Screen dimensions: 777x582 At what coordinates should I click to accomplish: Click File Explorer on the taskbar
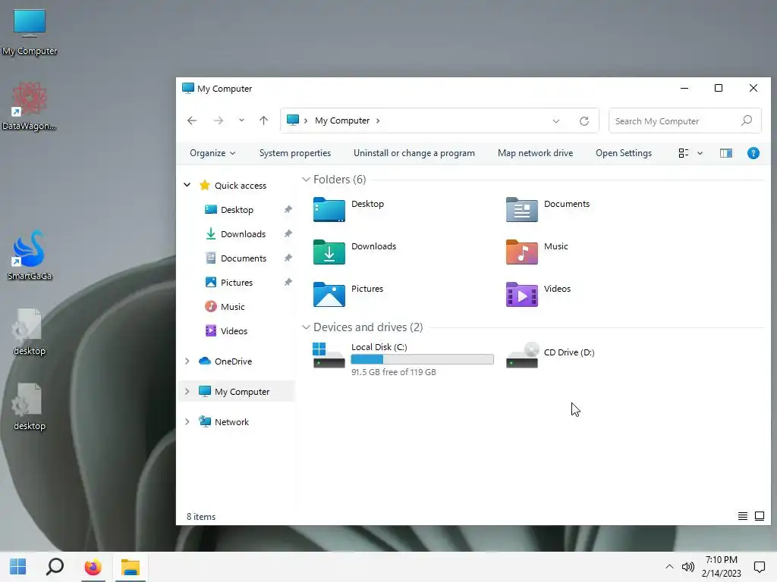(x=131, y=567)
